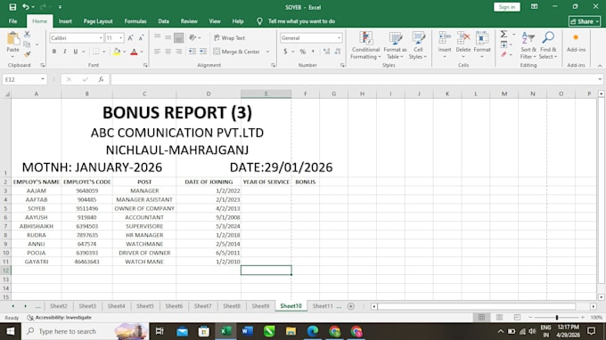Open Cell Styles gallery
This screenshot has width=606, height=340.
(x=418, y=45)
